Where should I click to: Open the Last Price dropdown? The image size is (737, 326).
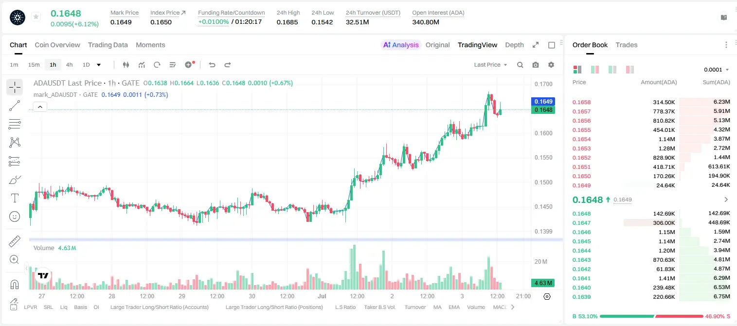(490, 65)
